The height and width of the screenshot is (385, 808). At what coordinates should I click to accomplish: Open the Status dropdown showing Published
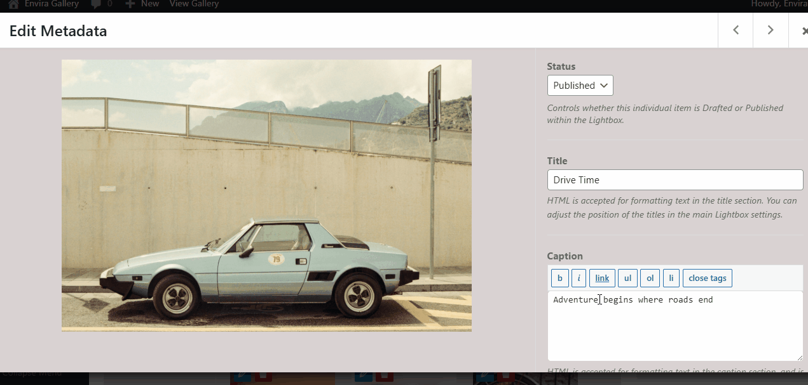tap(580, 86)
